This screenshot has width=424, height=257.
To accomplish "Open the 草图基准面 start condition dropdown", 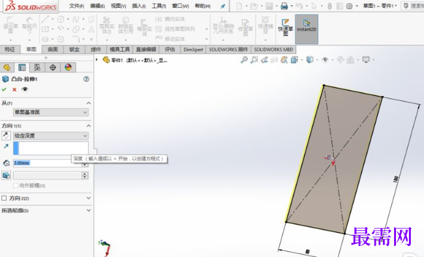I will point(51,112).
